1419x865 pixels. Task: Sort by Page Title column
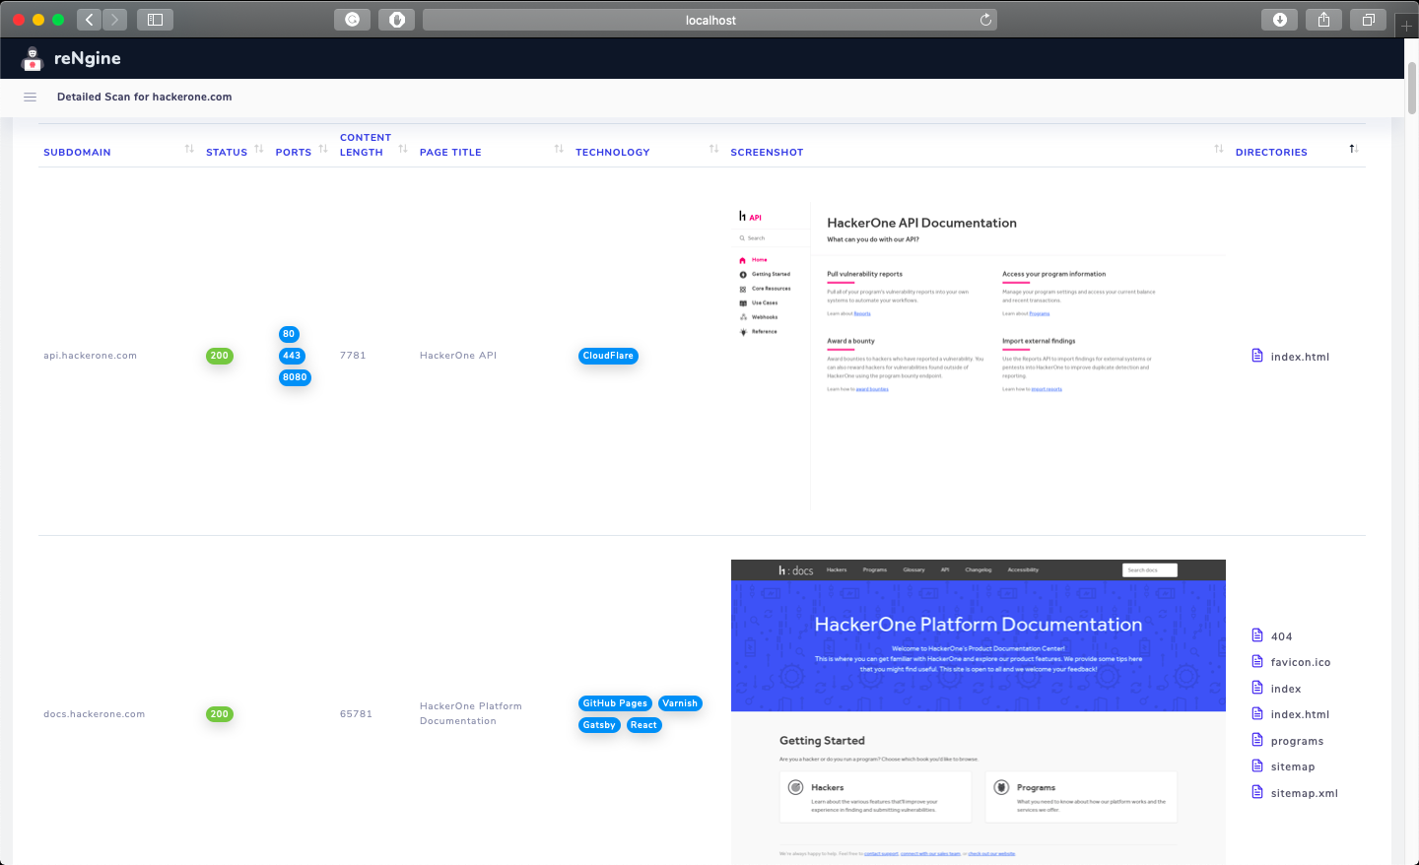point(450,153)
